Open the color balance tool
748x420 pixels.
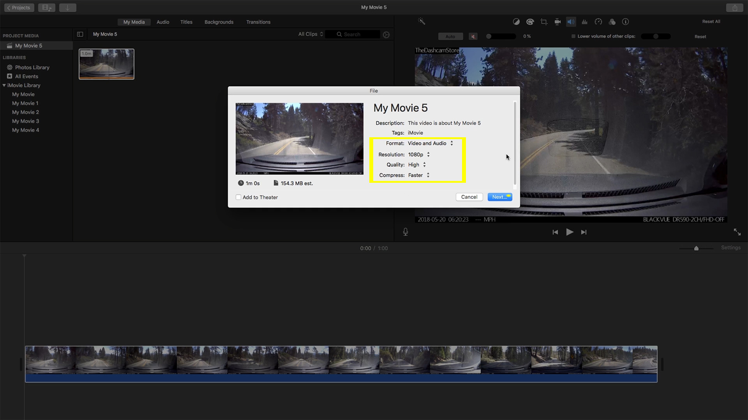click(x=516, y=22)
